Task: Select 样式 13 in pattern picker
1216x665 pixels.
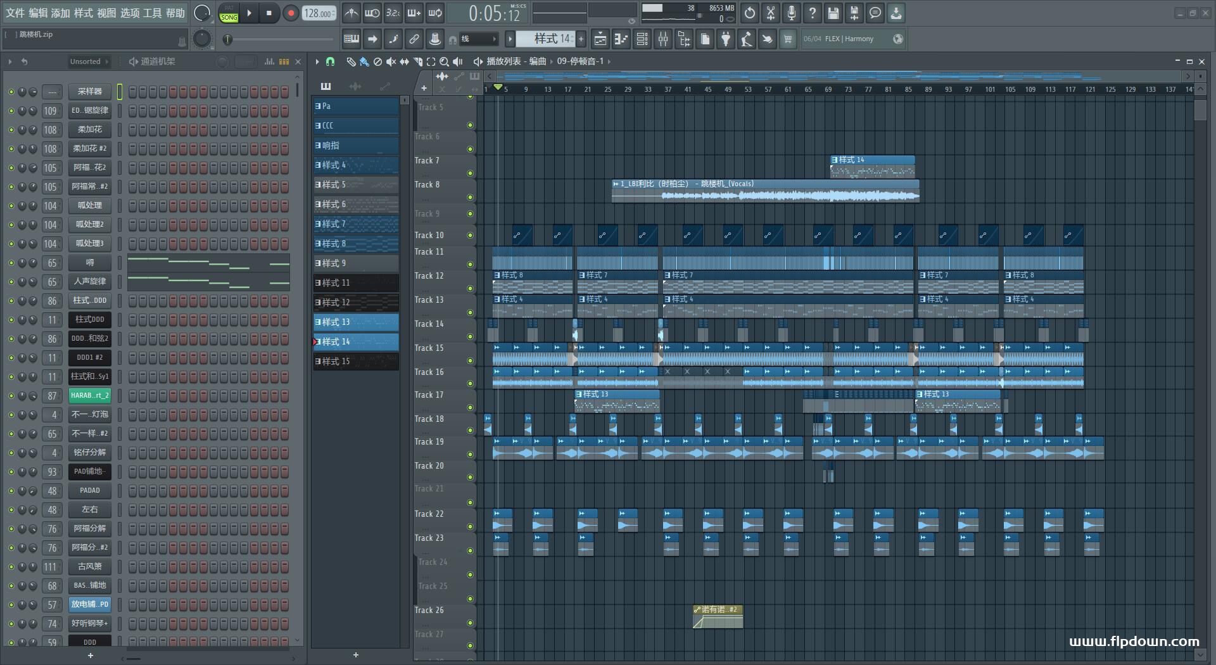Action: tap(356, 322)
